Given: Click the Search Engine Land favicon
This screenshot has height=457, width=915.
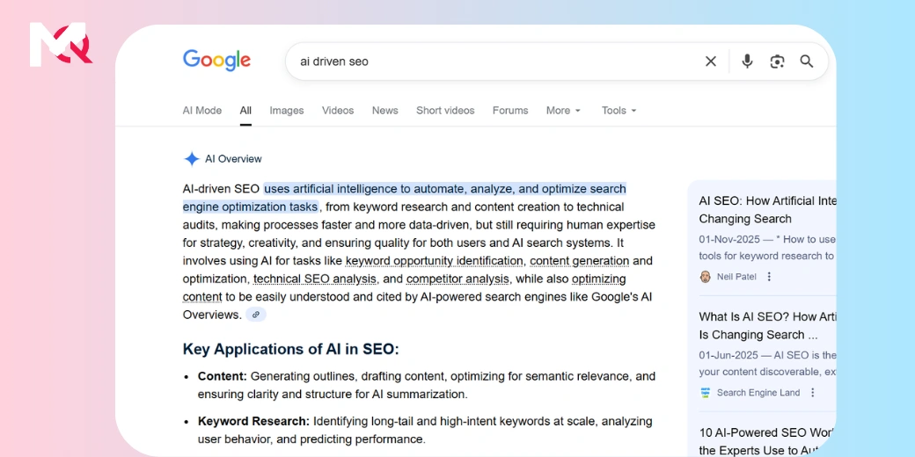Looking at the screenshot, I should coord(705,392).
